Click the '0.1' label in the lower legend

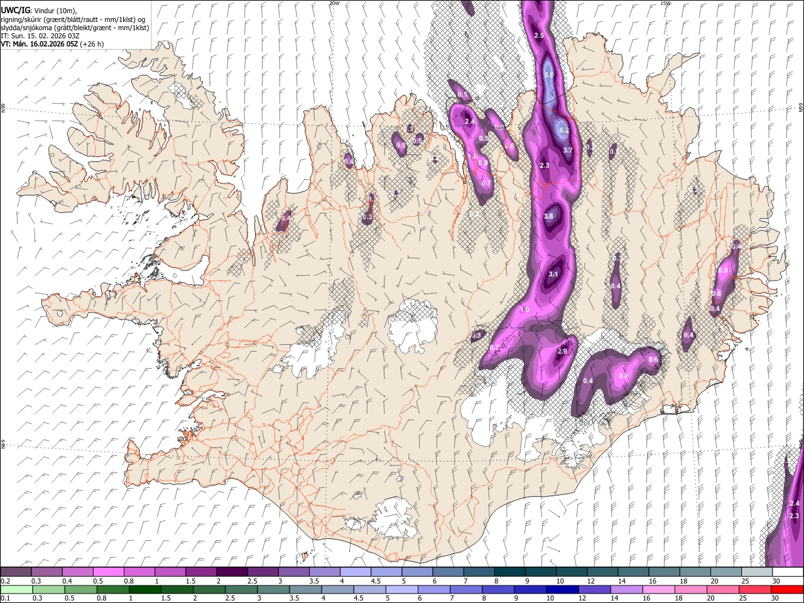[x=6, y=598]
